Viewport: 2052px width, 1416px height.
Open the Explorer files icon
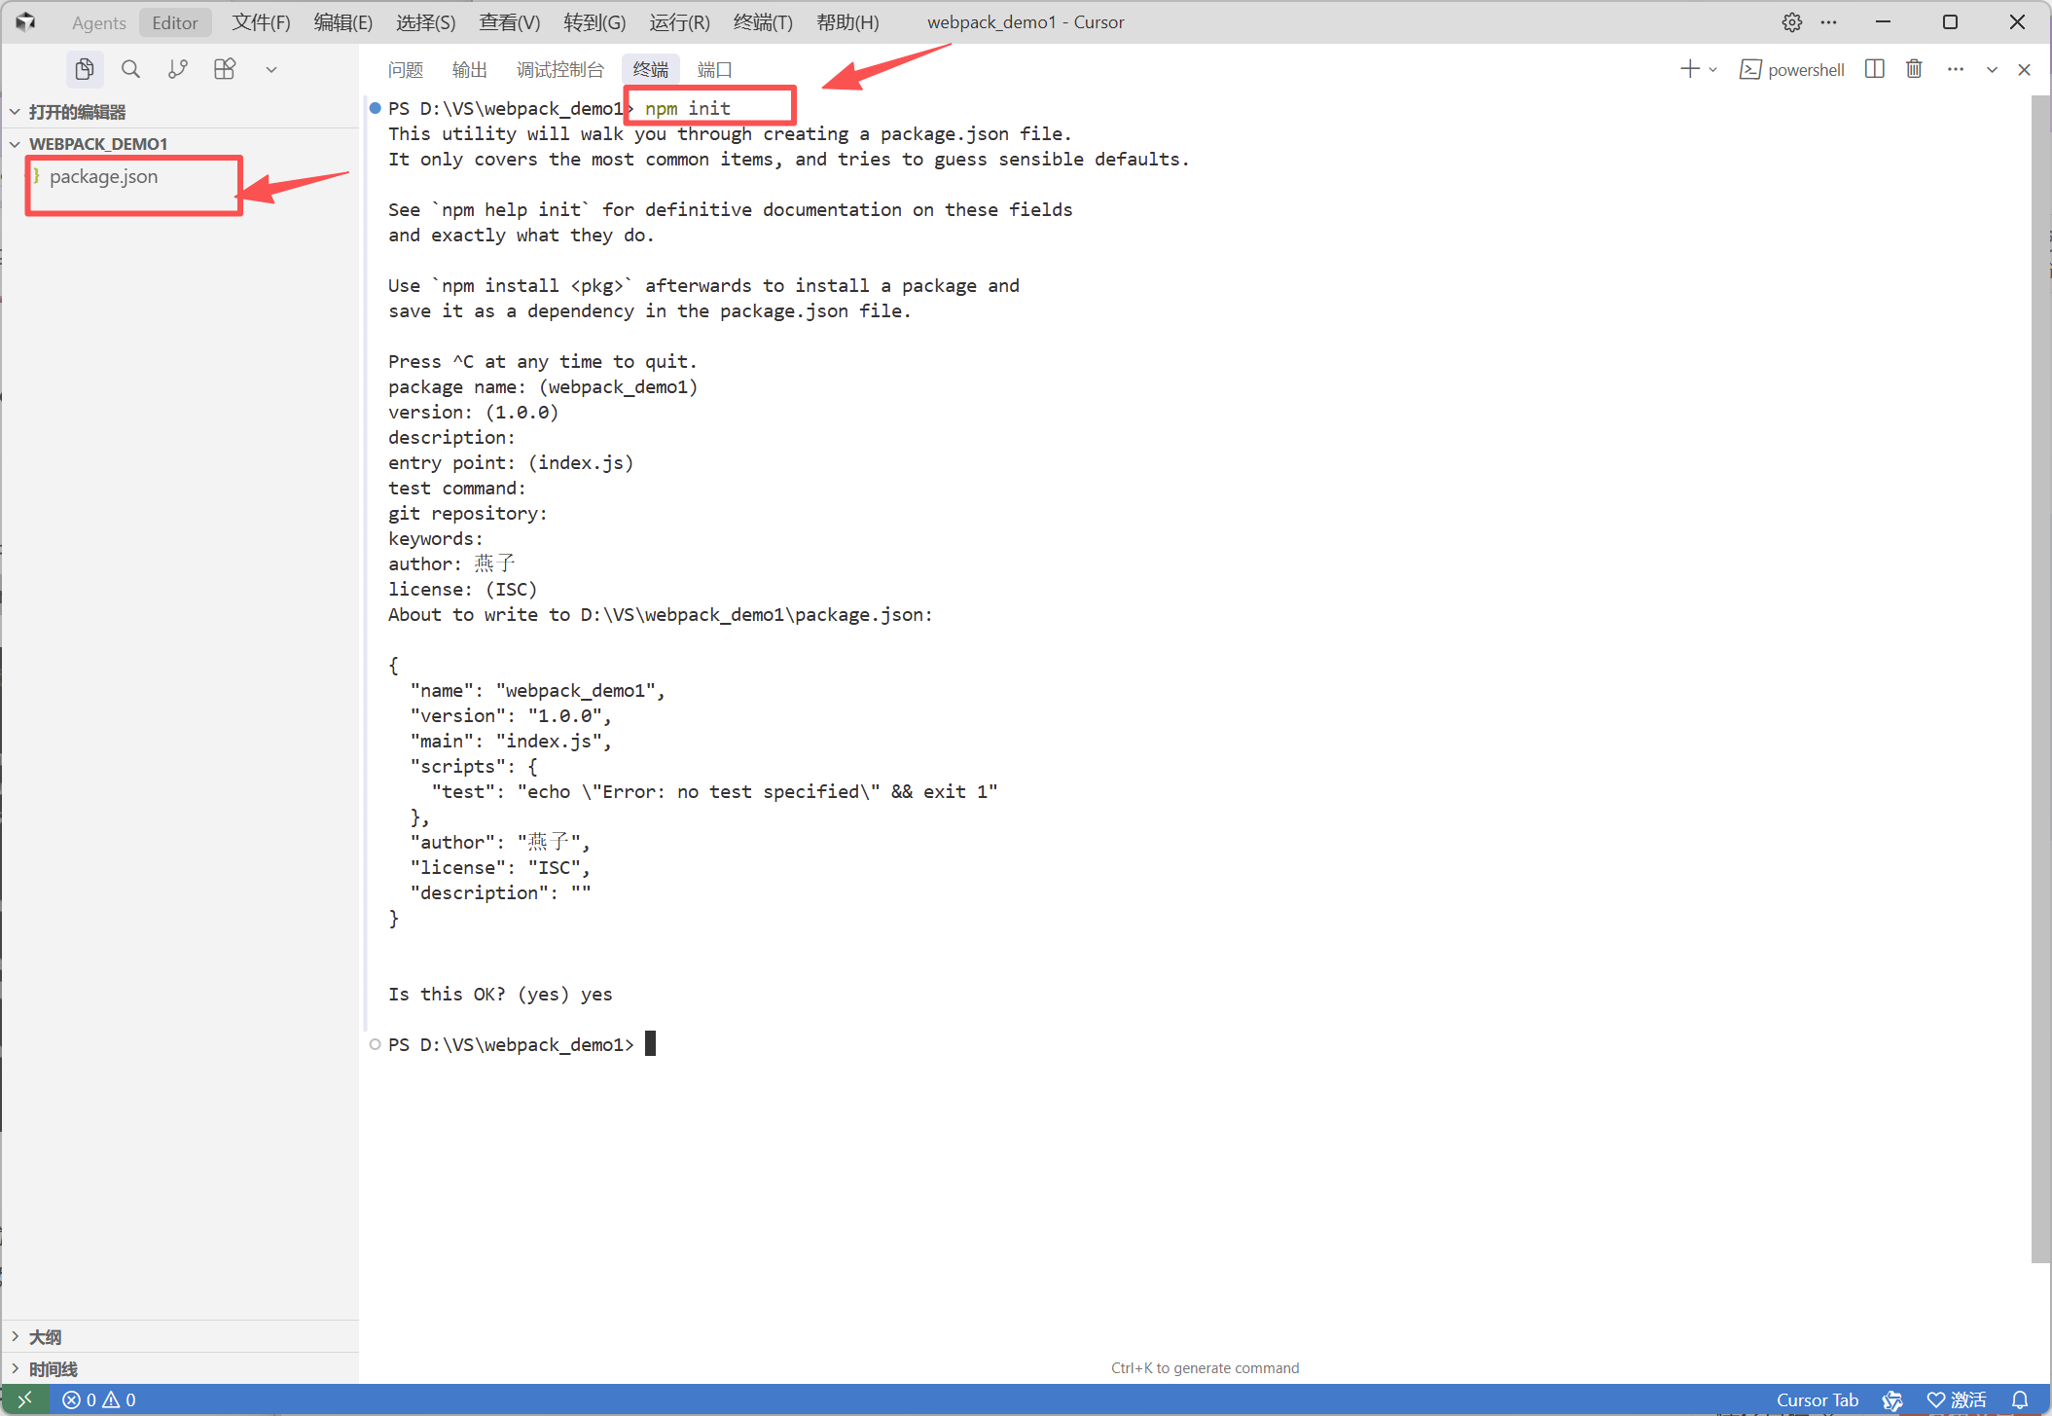point(85,69)
